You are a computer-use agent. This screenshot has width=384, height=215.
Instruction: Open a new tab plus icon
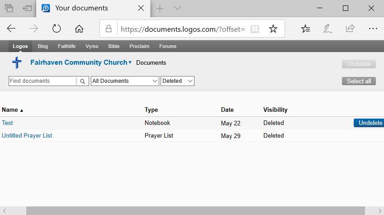[x=160, y=9]
